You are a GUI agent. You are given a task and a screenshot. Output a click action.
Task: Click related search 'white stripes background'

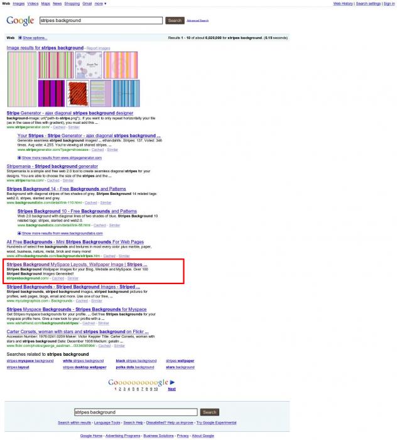[x=84, y=361]
